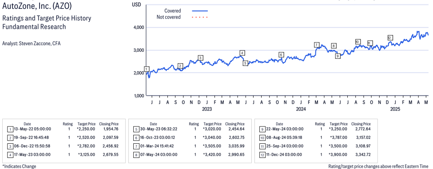433x169 pixels.
Task: Click chart marker 5 below the line
Action: point(245,63)
